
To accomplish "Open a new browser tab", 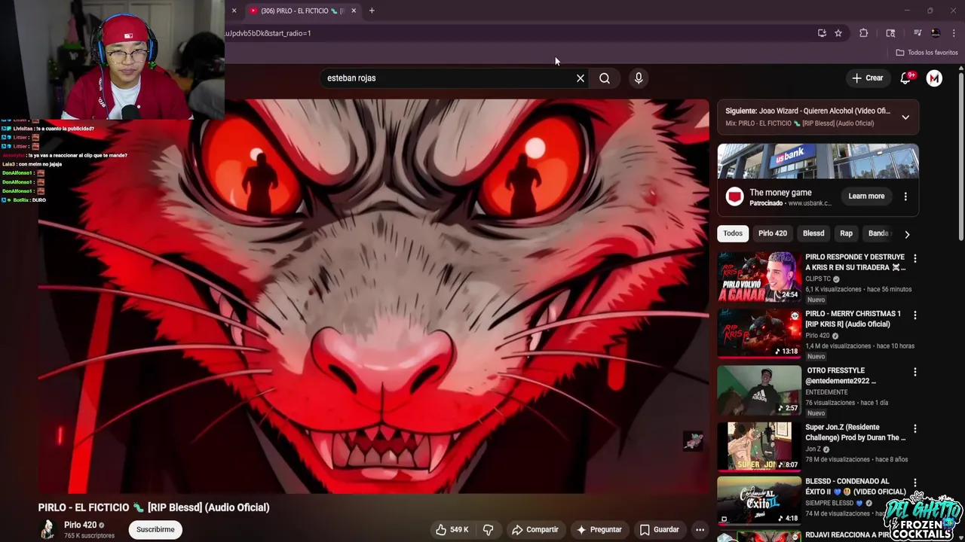I will (x=372, y=11).
